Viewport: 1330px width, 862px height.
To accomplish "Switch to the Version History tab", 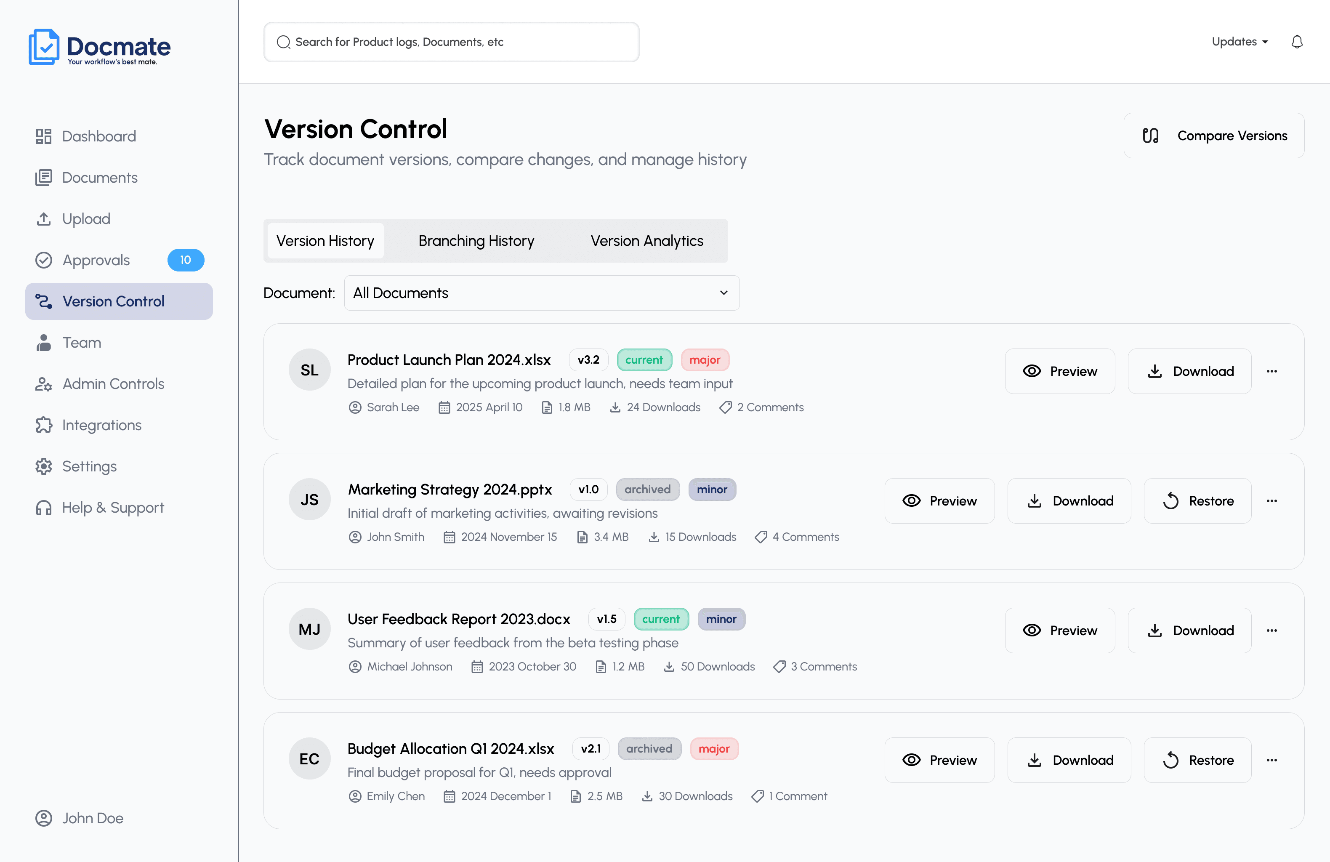I will point(325,241).
